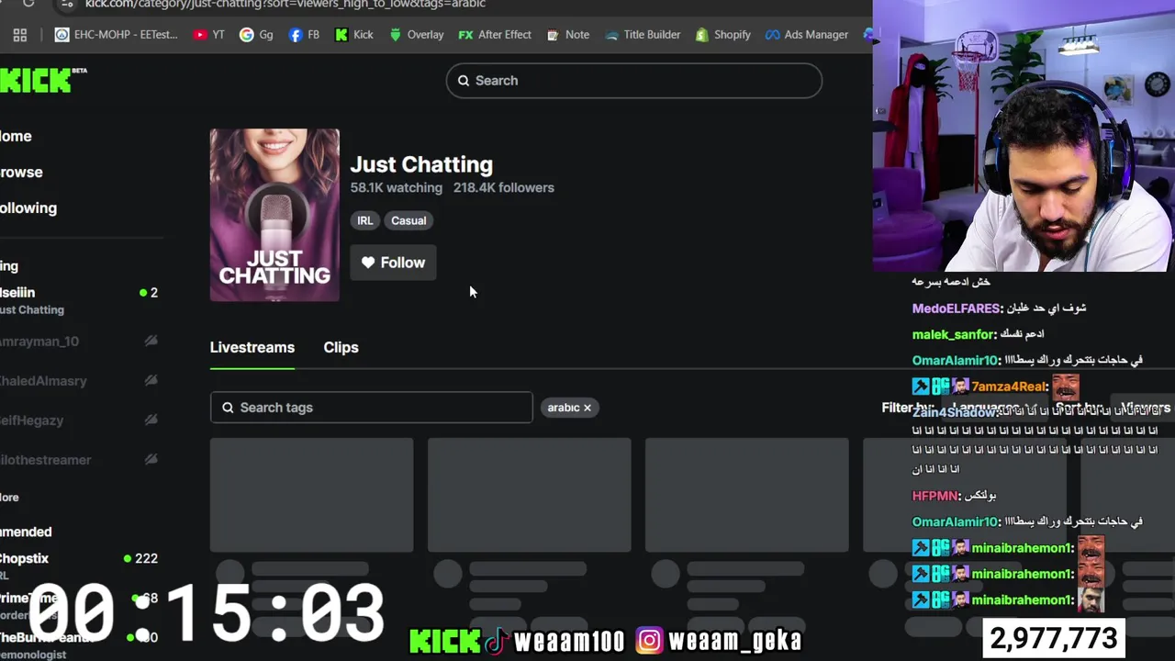Focus the main Search field
The width and height of the screenshot is (1175, 661).
pyautogui.click(x=634, y=81)
